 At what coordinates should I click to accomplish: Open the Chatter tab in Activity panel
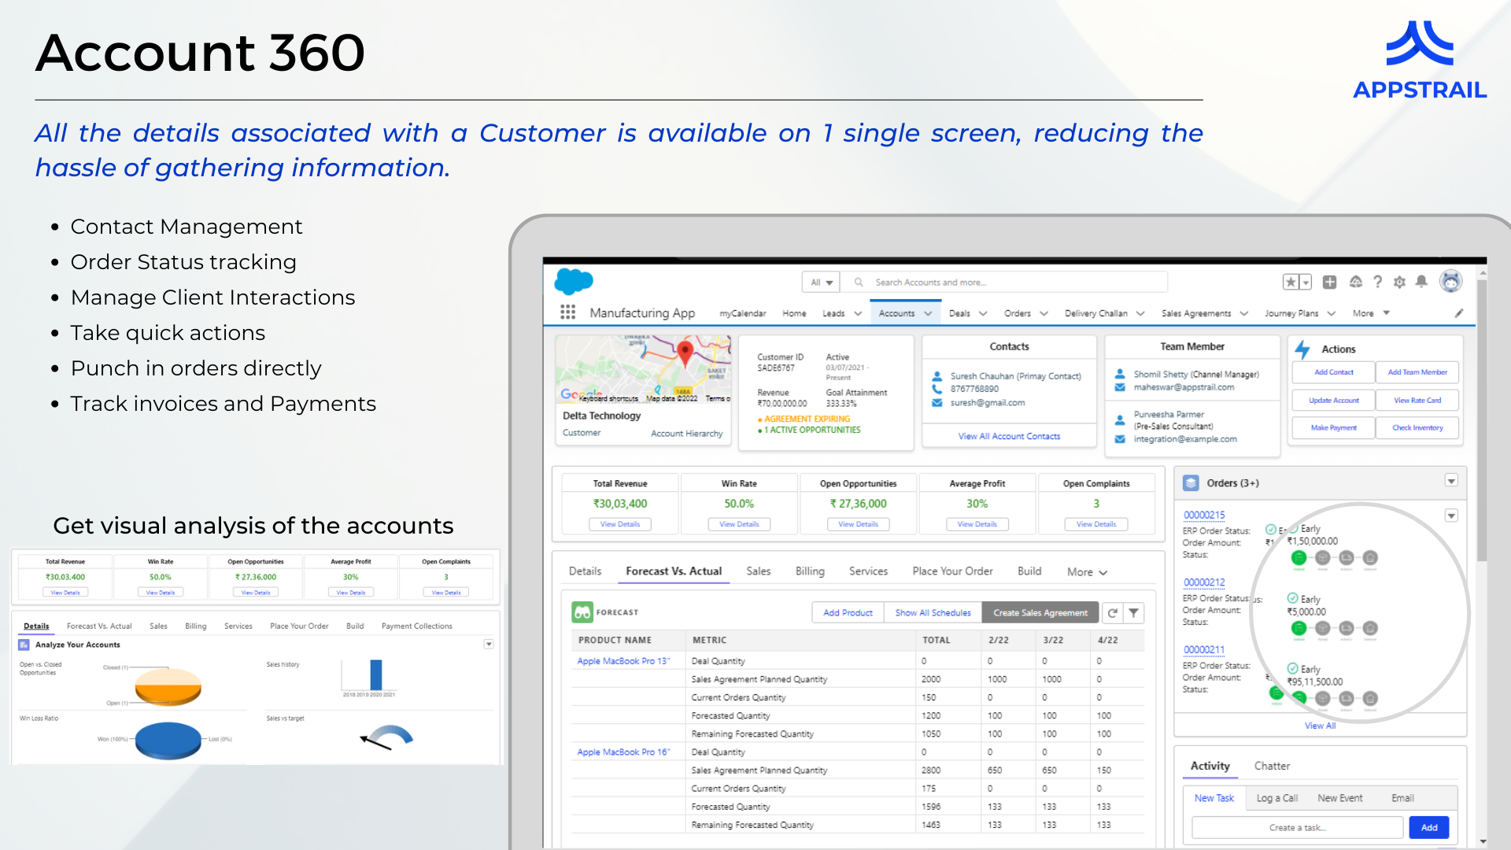1272,765
